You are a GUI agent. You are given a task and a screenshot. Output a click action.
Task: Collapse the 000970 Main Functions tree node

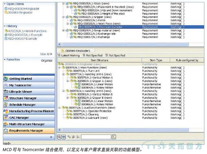point(59,68)
